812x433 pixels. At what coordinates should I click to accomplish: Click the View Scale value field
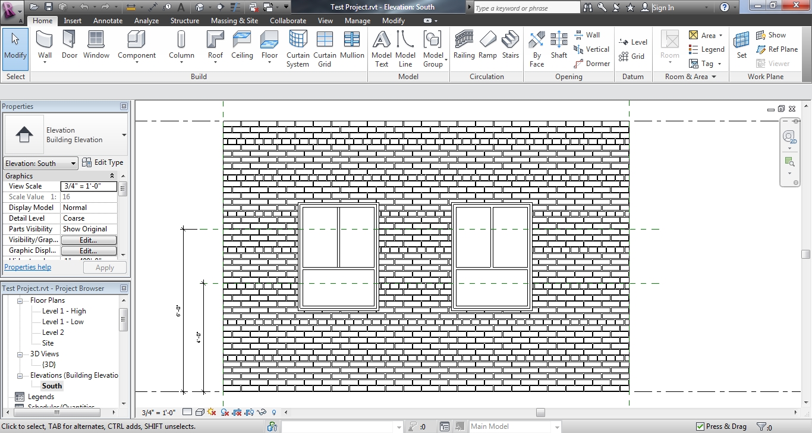click(x=89, y=186)
